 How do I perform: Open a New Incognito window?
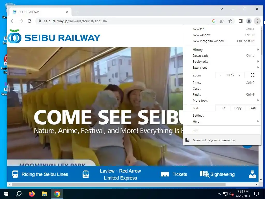(x=222, y=41)
